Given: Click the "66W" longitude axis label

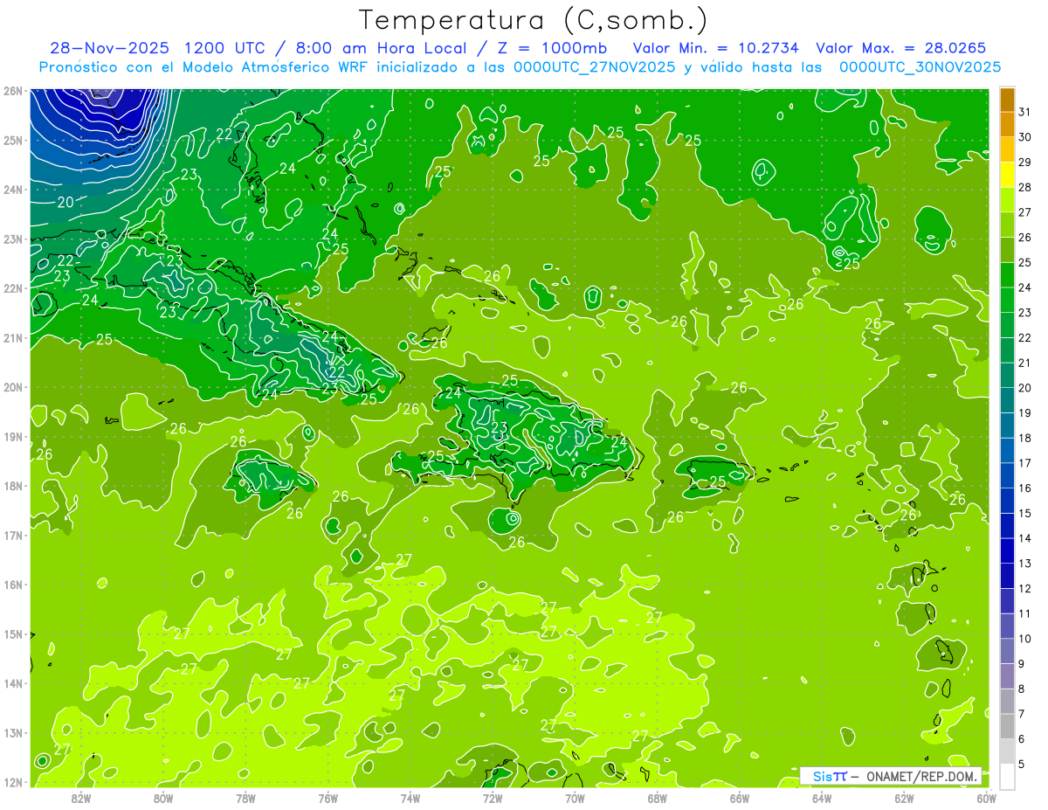Looking at the screenshot, I should [740, 797].
